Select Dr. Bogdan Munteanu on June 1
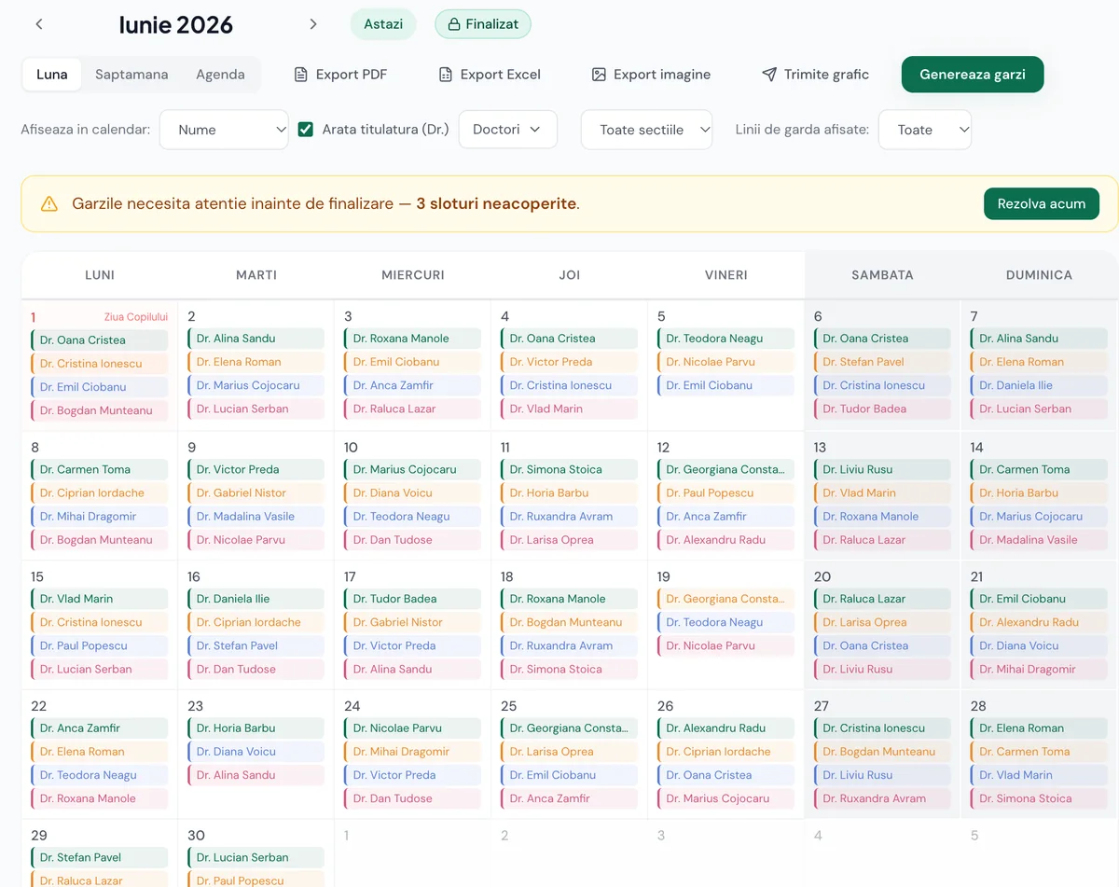The width and height of the screenshot is (1119, 887). pyautogui.click(x=99, y=410)
